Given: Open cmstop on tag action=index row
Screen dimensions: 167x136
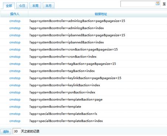Looking at the screenshot, I should click(15, 71).
